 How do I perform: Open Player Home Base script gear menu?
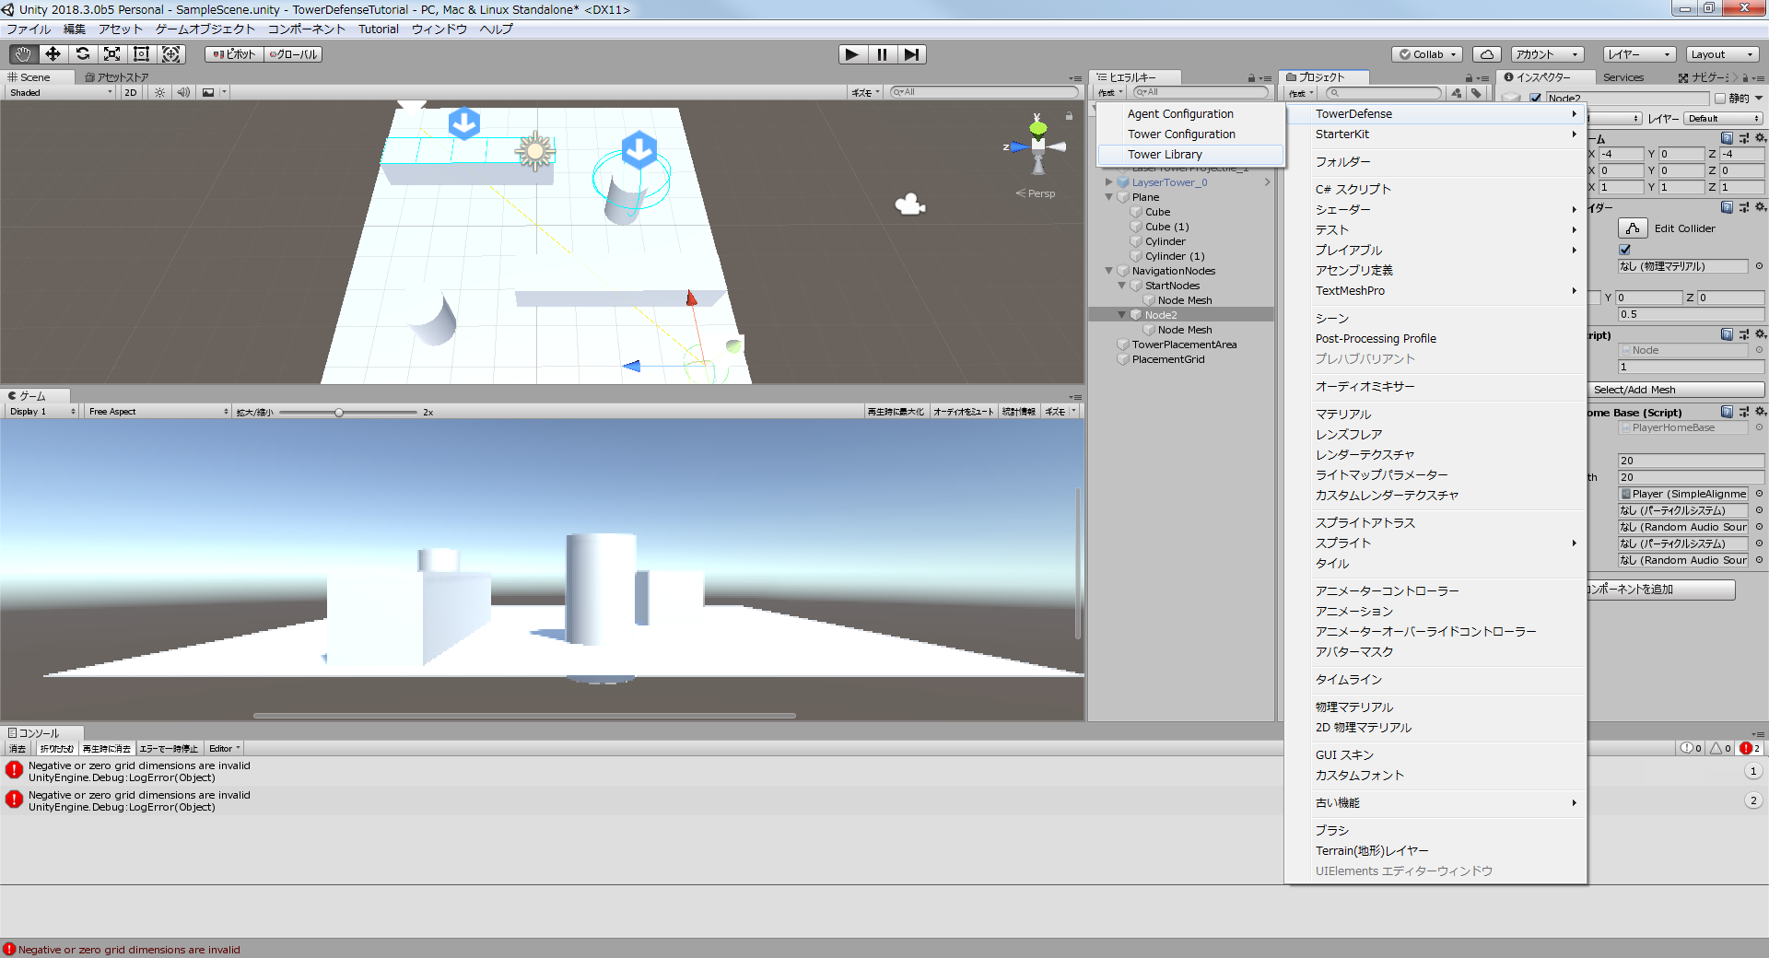1761,412
